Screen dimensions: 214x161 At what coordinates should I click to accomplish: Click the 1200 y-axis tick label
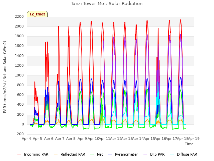pos(19,66)
